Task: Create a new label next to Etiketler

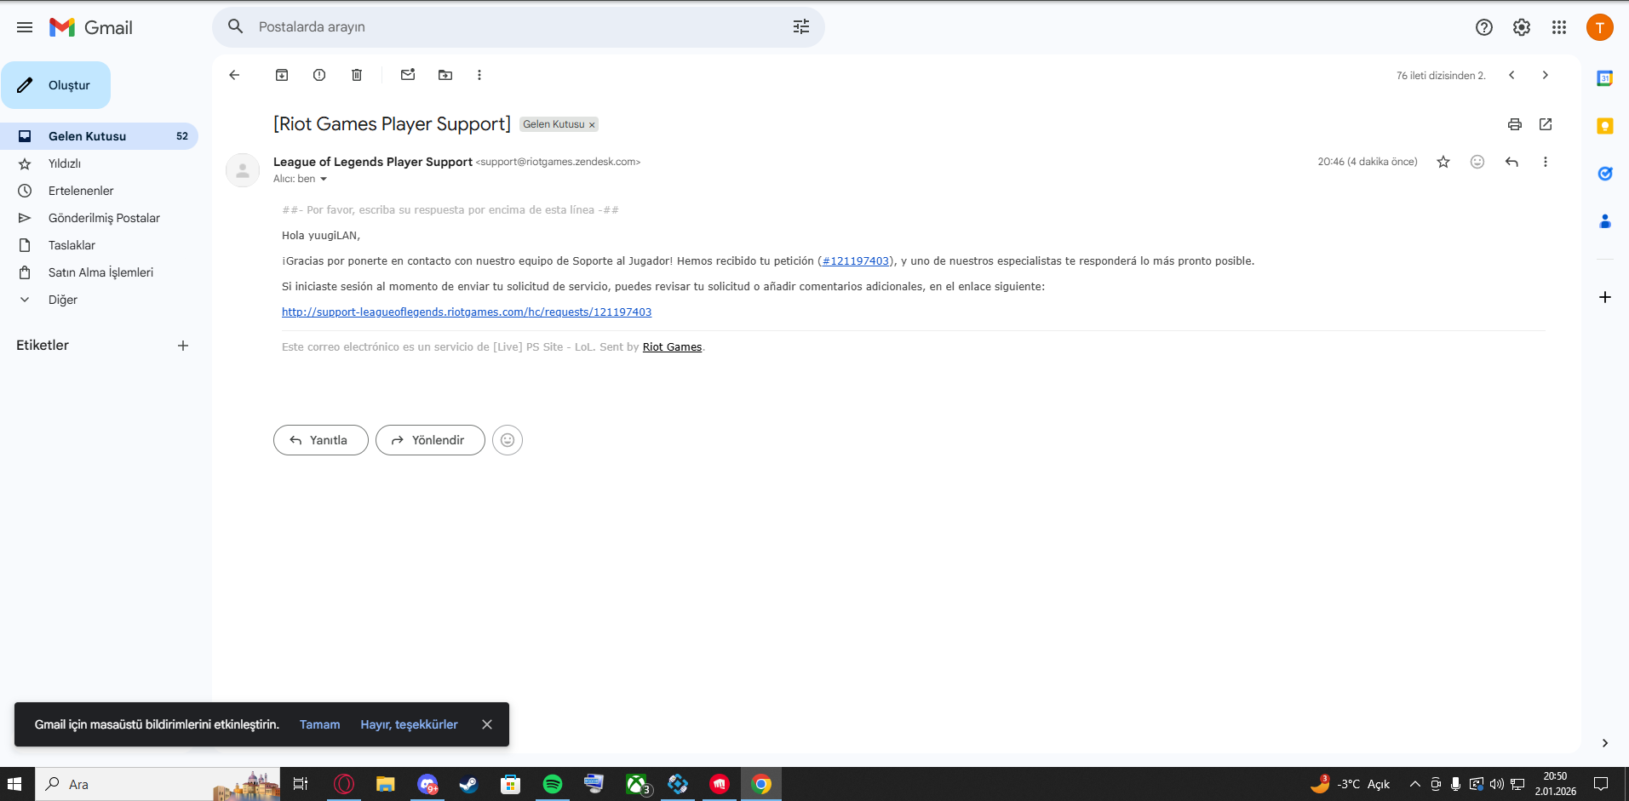Action: click(183, 346)
